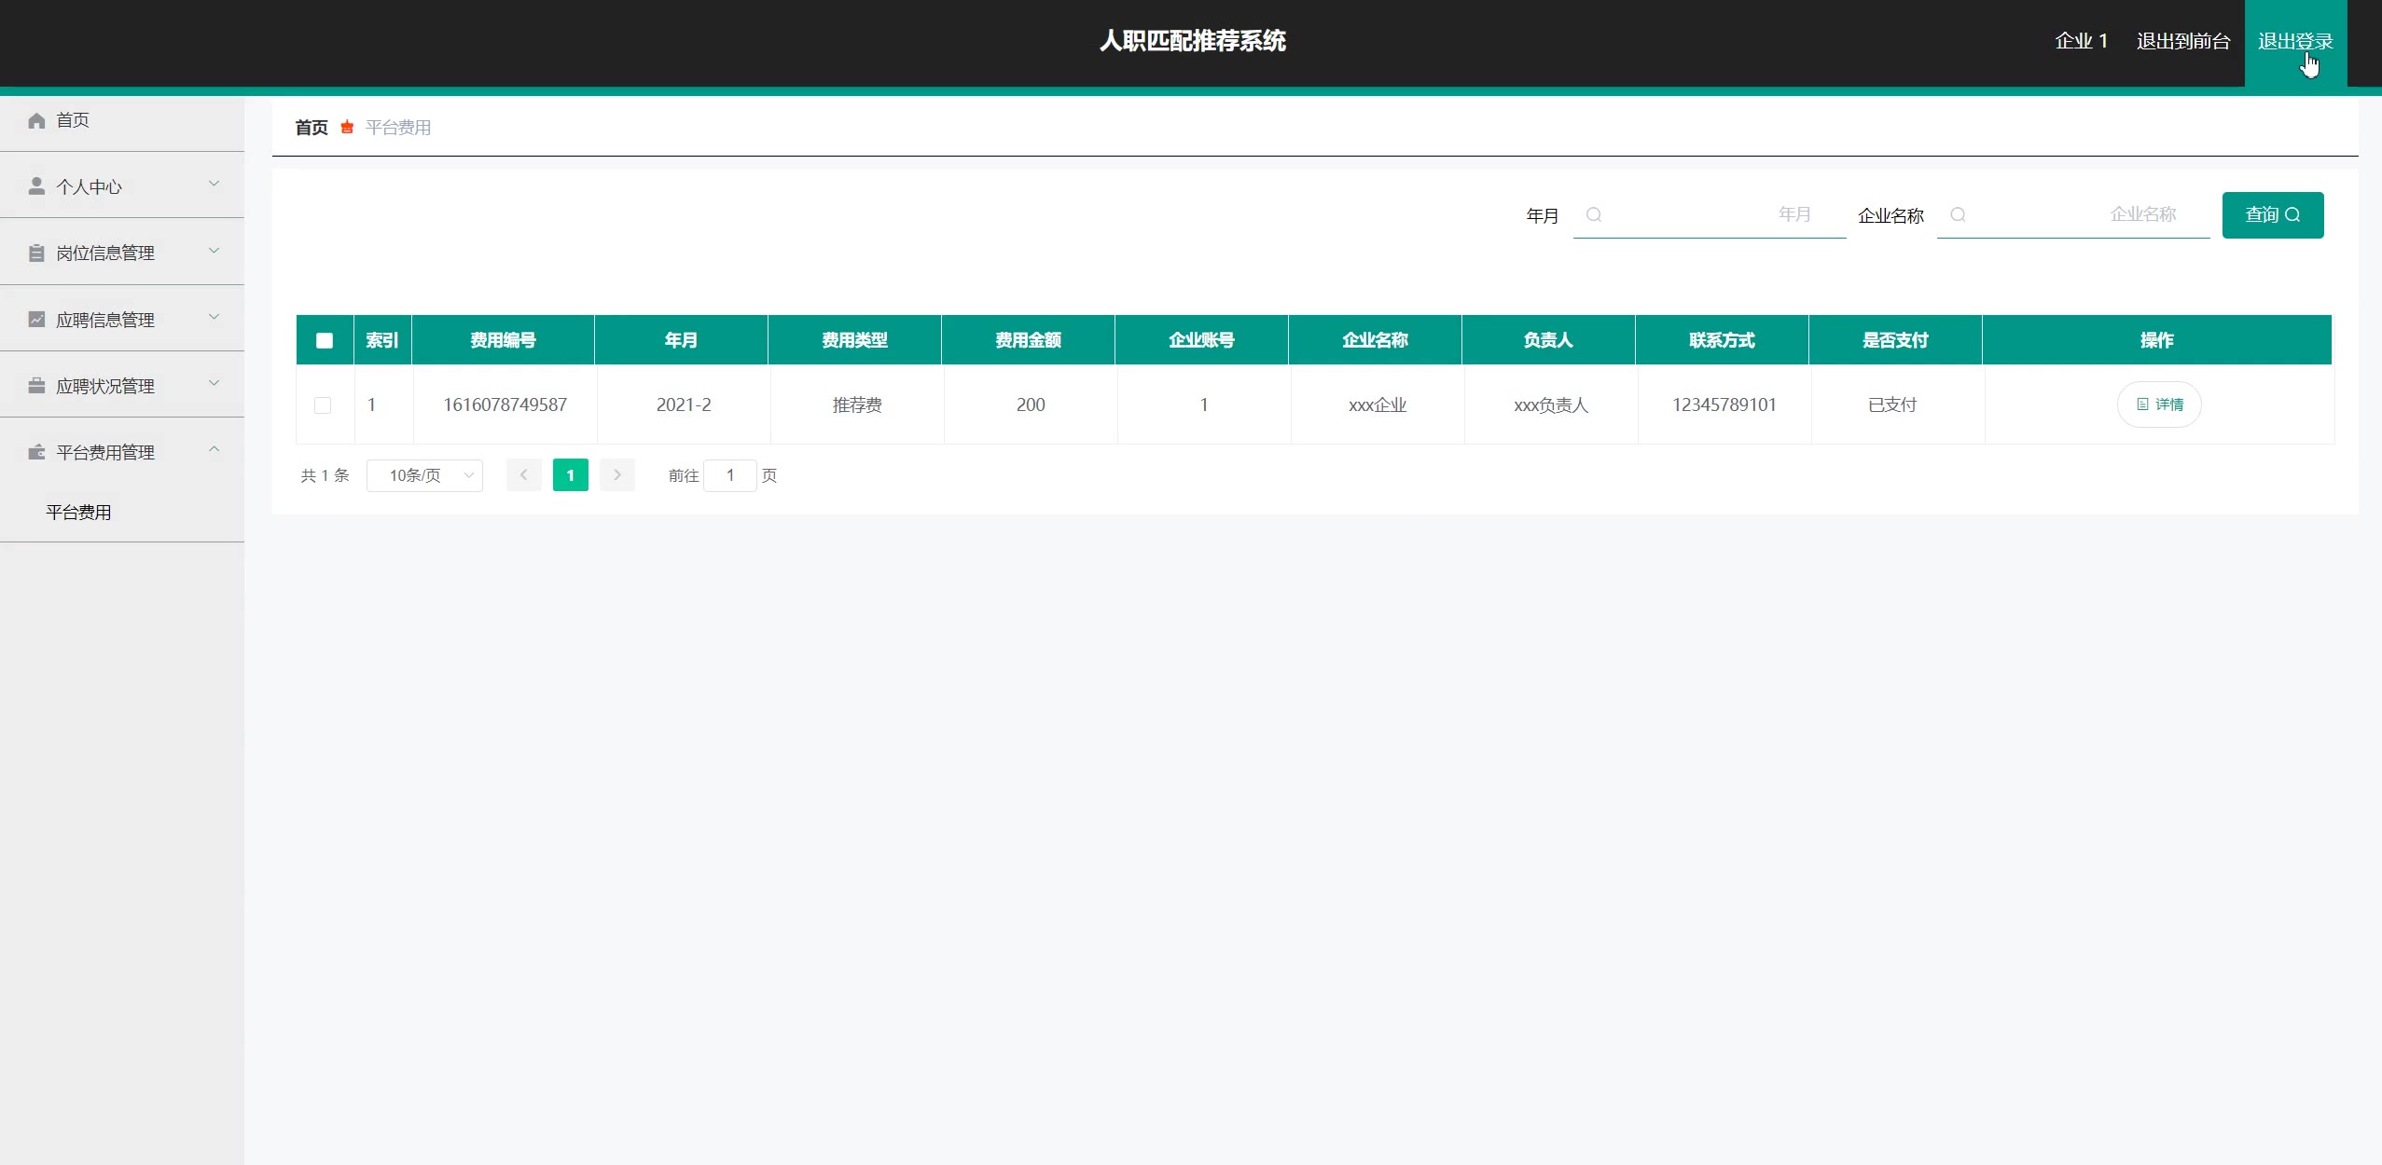Click the home icon in sidebar
This screenshot has height=1165, width=2382.
pyautogui.click(x=36, y=120)
